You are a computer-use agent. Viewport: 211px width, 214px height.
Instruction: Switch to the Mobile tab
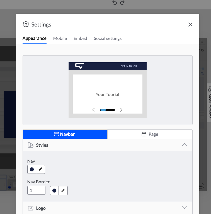[60, 39]
